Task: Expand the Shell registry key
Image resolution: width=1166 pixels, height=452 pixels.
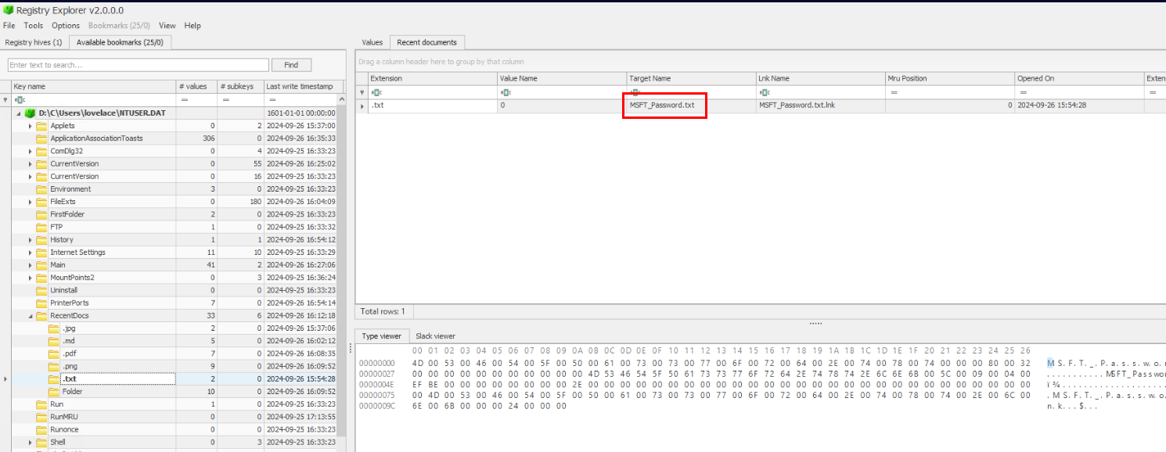Action: (x=31, y=443)
